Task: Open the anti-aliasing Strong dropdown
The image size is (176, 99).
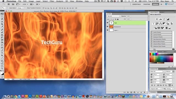Action: pyautogui.click(x=170, y=89)
